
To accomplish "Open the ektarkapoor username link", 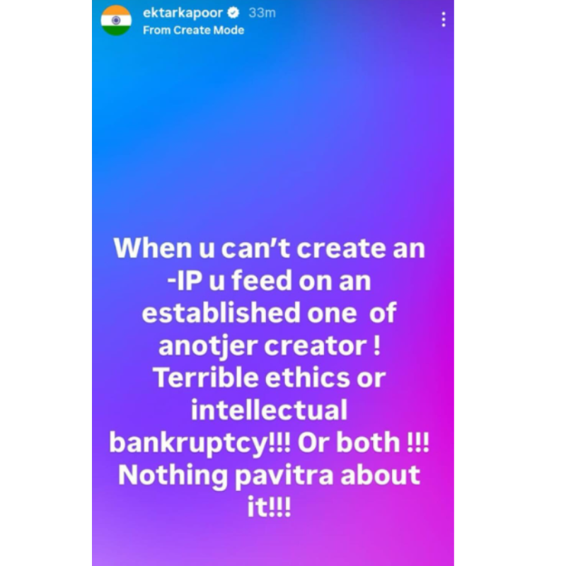I will pyautogui.click(x=183, y=13).
